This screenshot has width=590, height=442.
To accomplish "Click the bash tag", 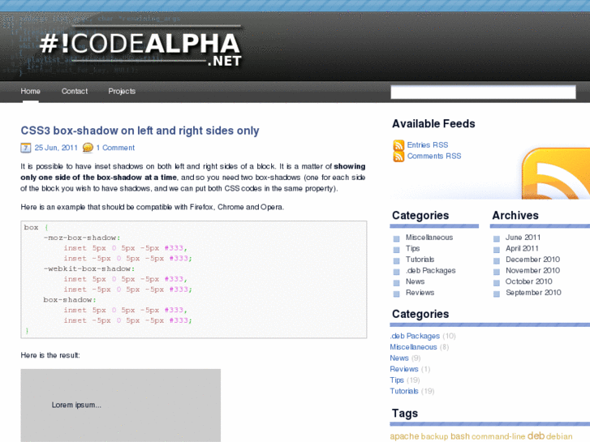I will click(460, 436).
